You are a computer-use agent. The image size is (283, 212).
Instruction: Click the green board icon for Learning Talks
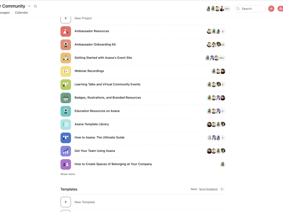tap(66, 85)
